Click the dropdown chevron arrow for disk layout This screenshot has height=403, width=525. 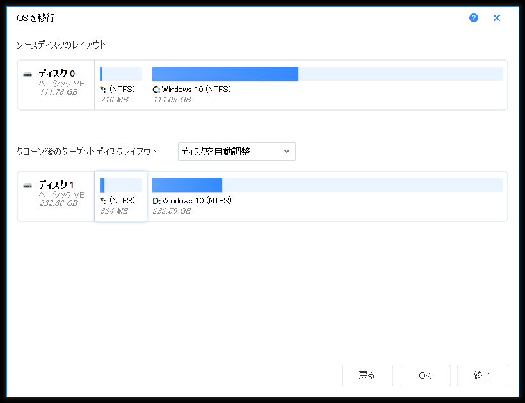[x=287, y=152]
